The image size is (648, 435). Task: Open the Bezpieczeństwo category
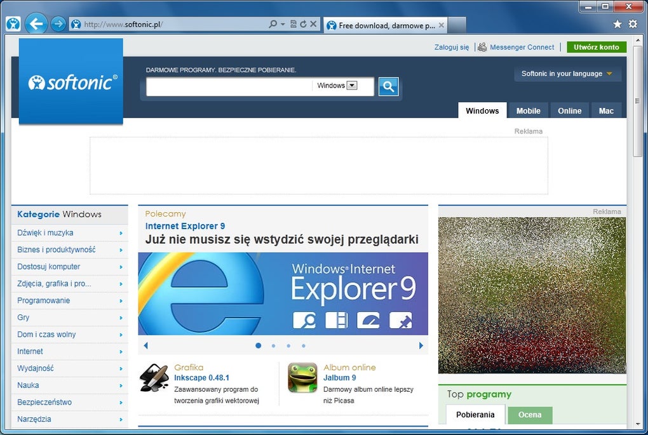tap(44, 402)
